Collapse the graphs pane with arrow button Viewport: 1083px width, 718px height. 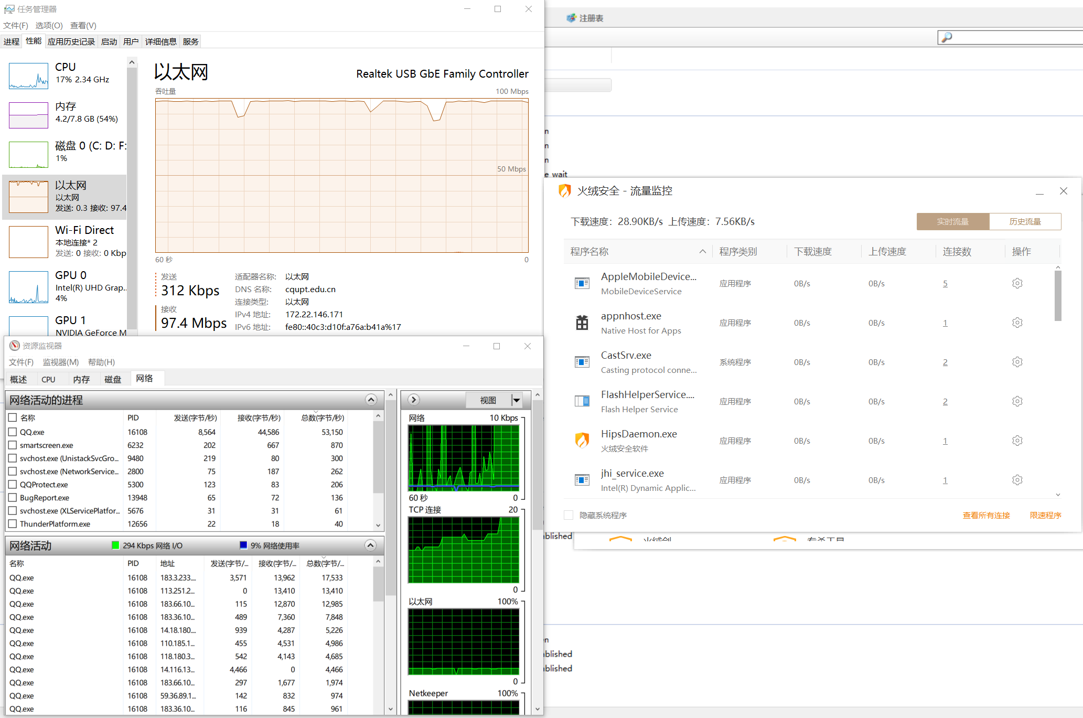(414, 400)
